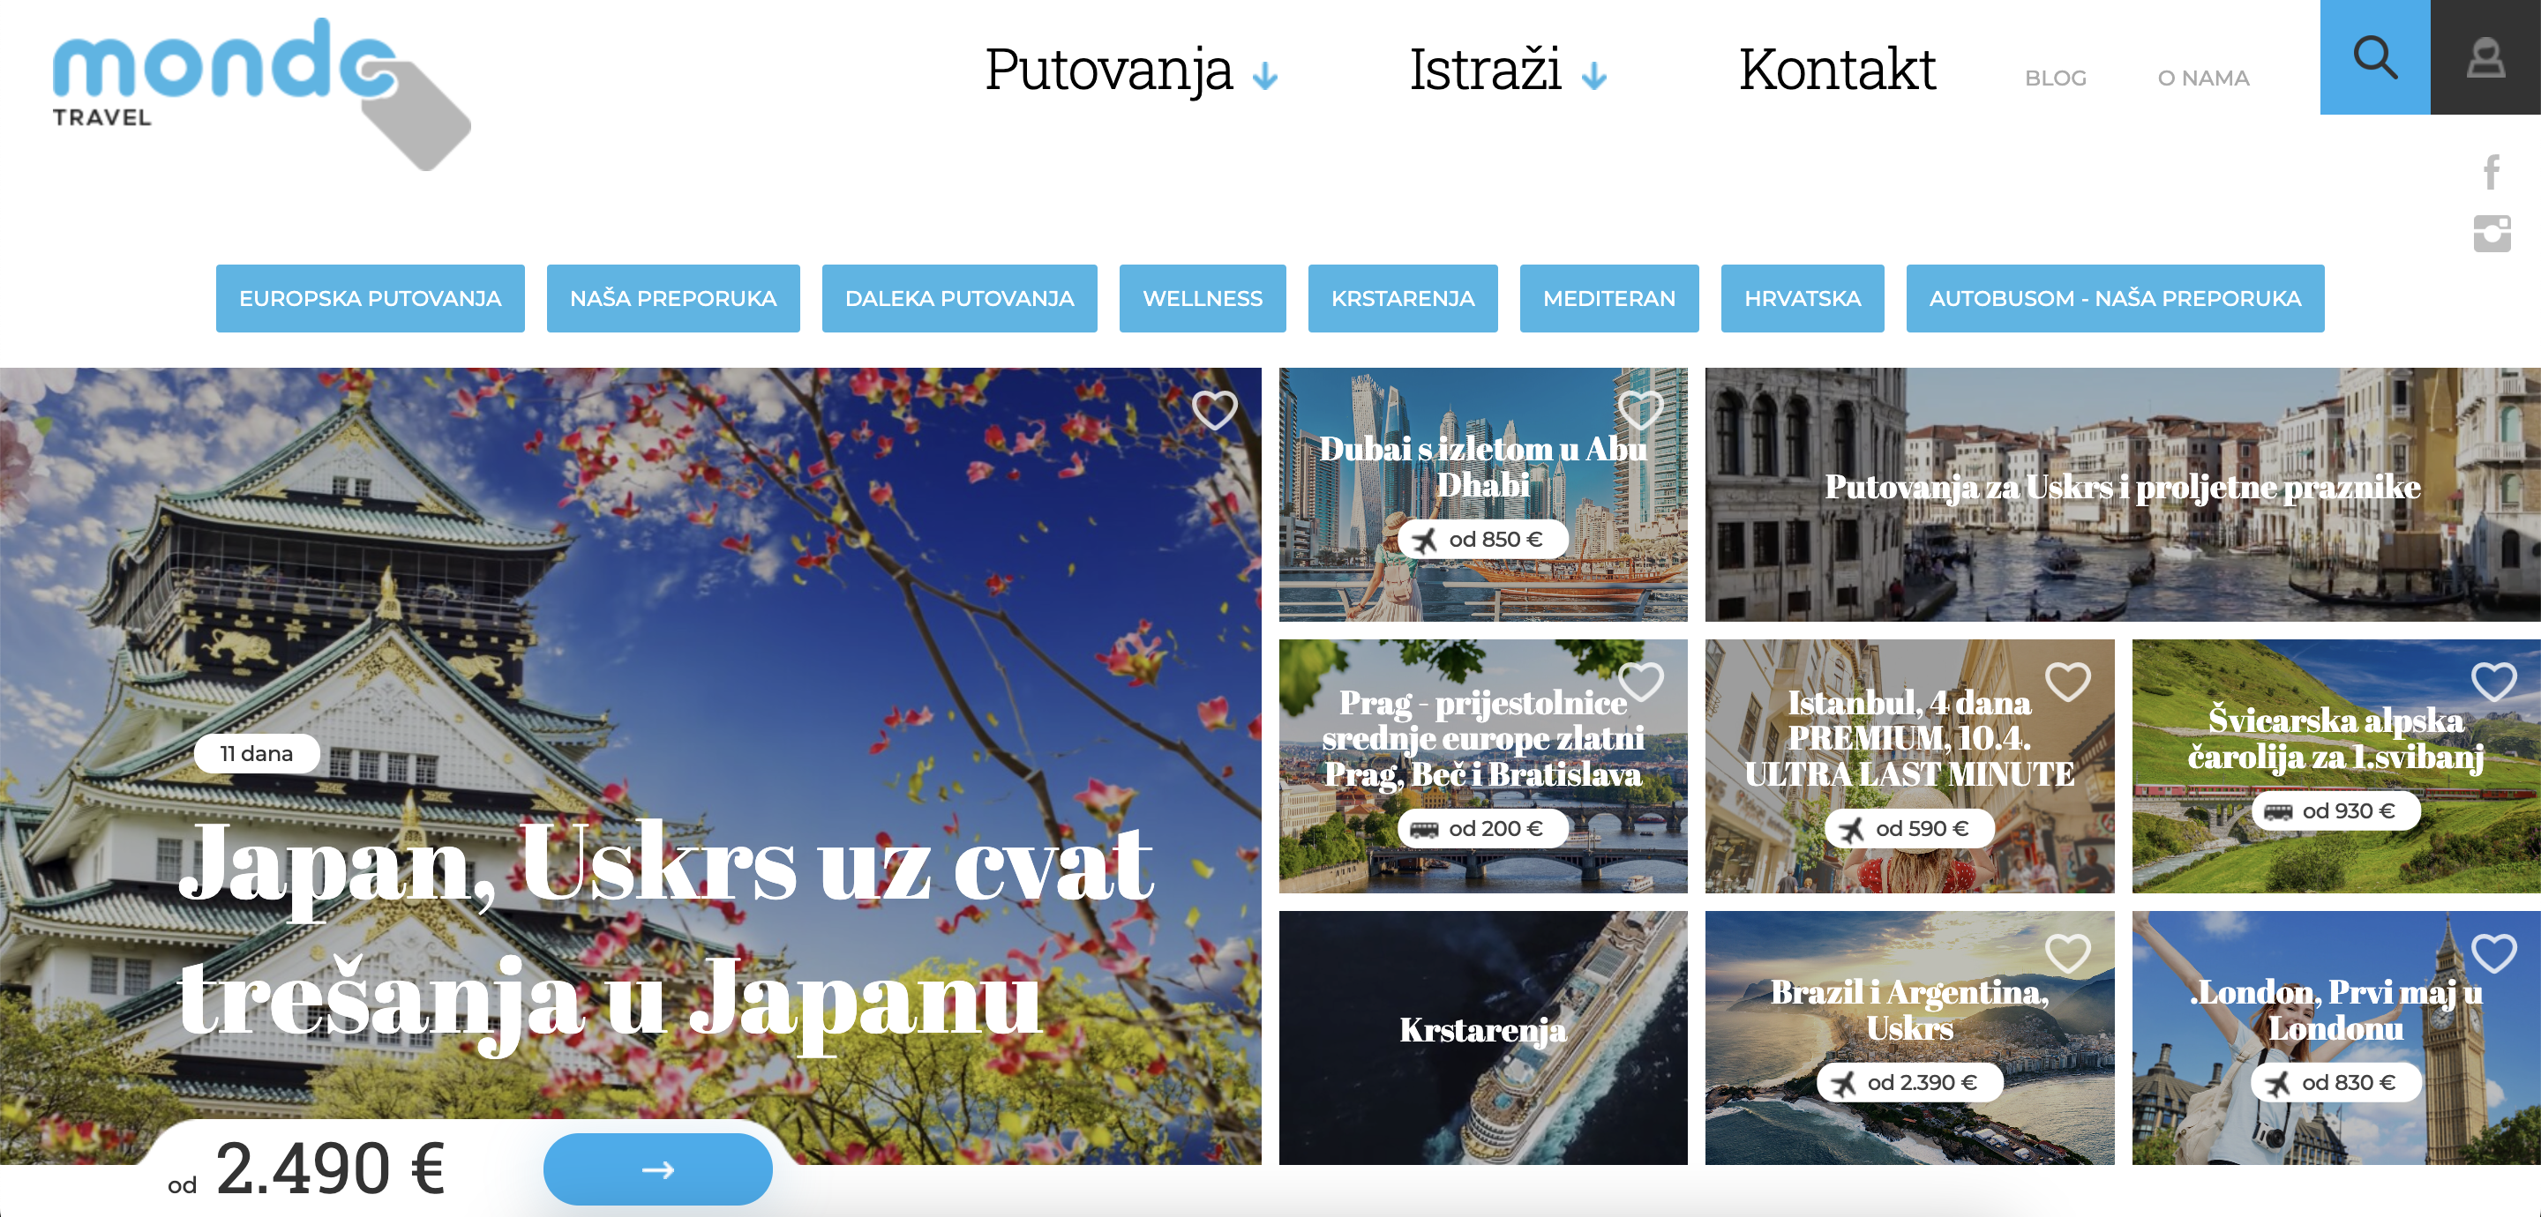Image resolution: width=2541 pixels, height=1217 pixels.
Task: Toggle the favorite heart on the London card
Action: point(2492,952)
